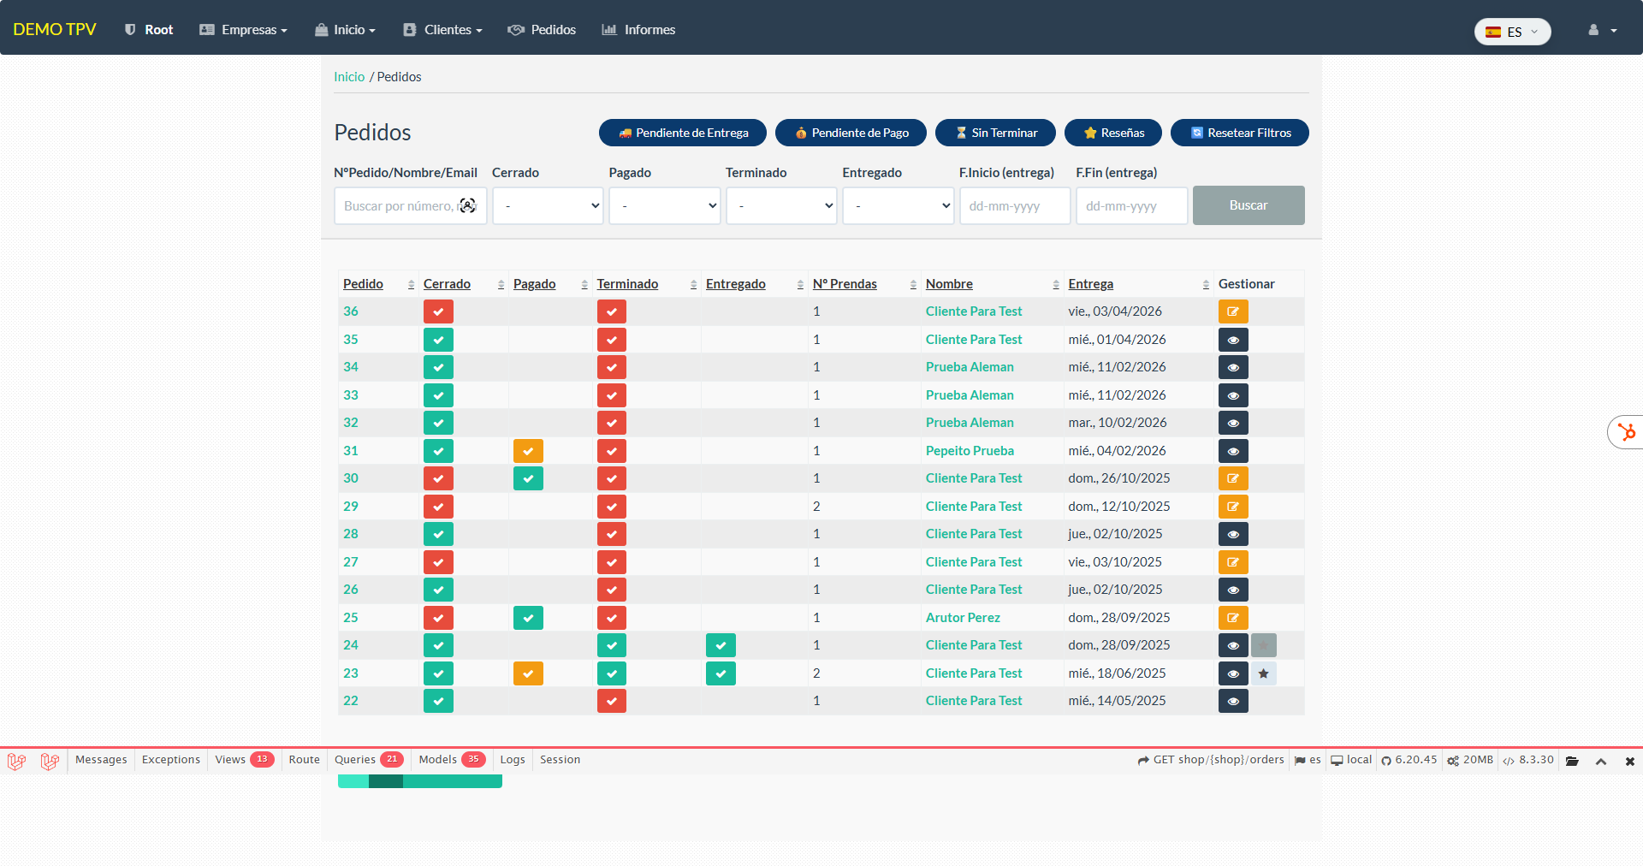This screenshot has height=866, width=1643.
Task: Click the edit icon for order 36
Action: click(1232, 311)
